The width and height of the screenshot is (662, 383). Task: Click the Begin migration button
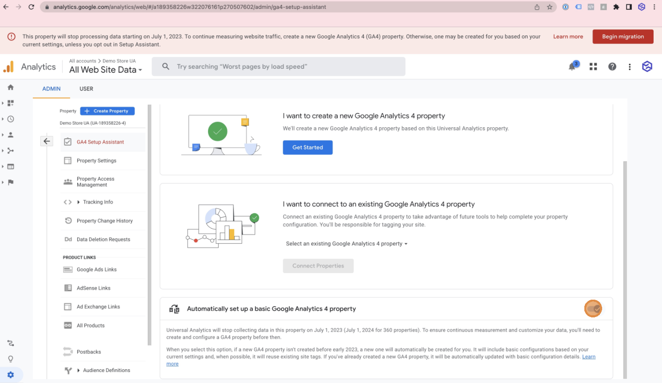pos(623,37)
